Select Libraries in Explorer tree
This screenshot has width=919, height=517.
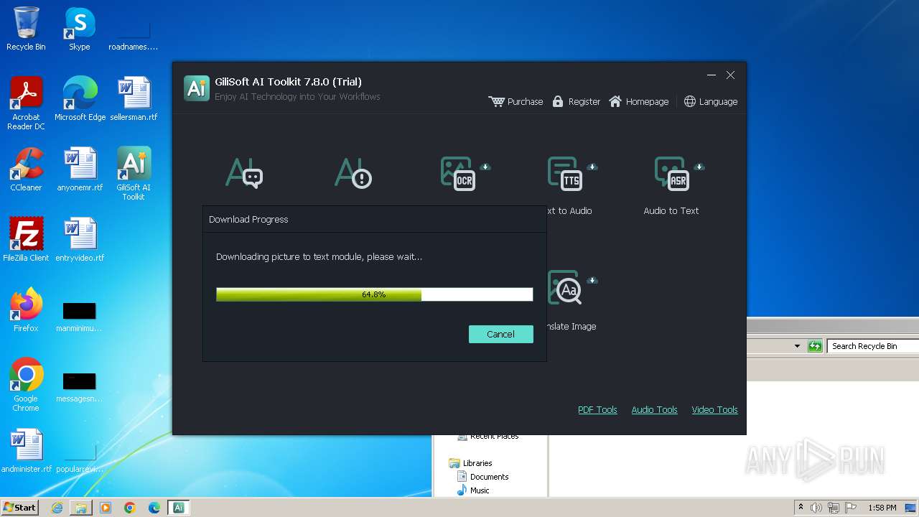click(x=477, y=463)
